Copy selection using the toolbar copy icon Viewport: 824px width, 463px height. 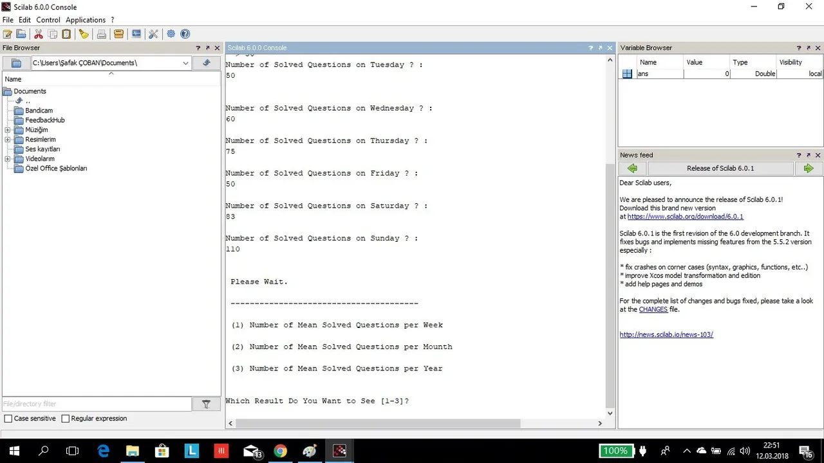(53, 34)
